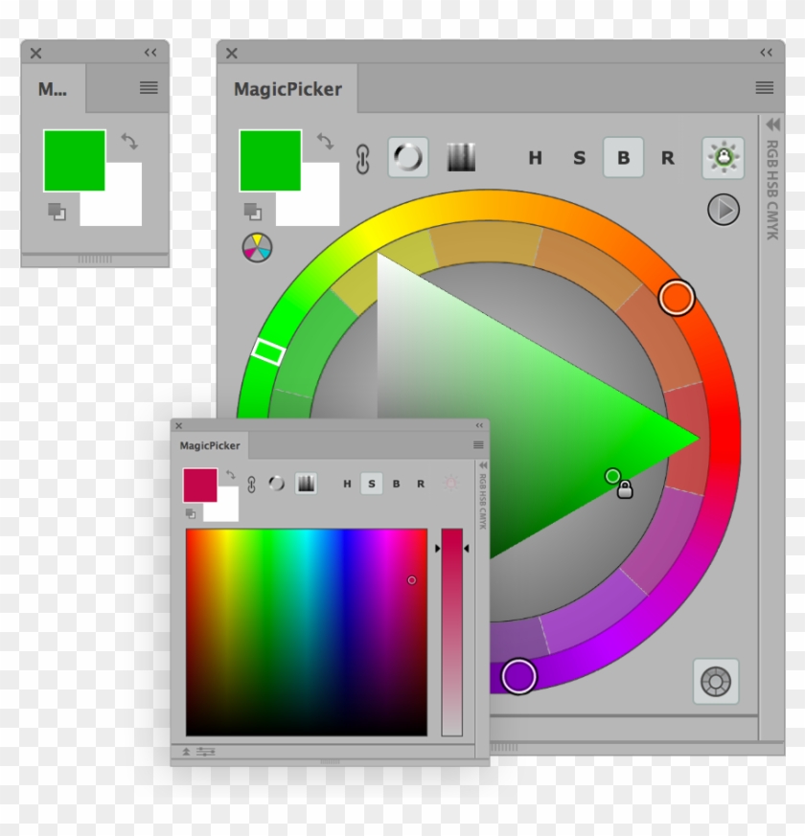805x836 pixels.
Task: Collapse the front floating panel with chevrons
Action: [479, 425]
